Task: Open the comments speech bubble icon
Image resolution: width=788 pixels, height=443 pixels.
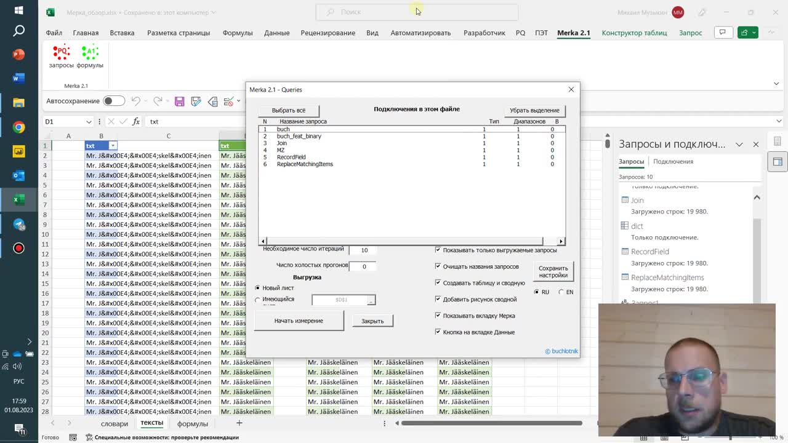Action: point(722,33)
